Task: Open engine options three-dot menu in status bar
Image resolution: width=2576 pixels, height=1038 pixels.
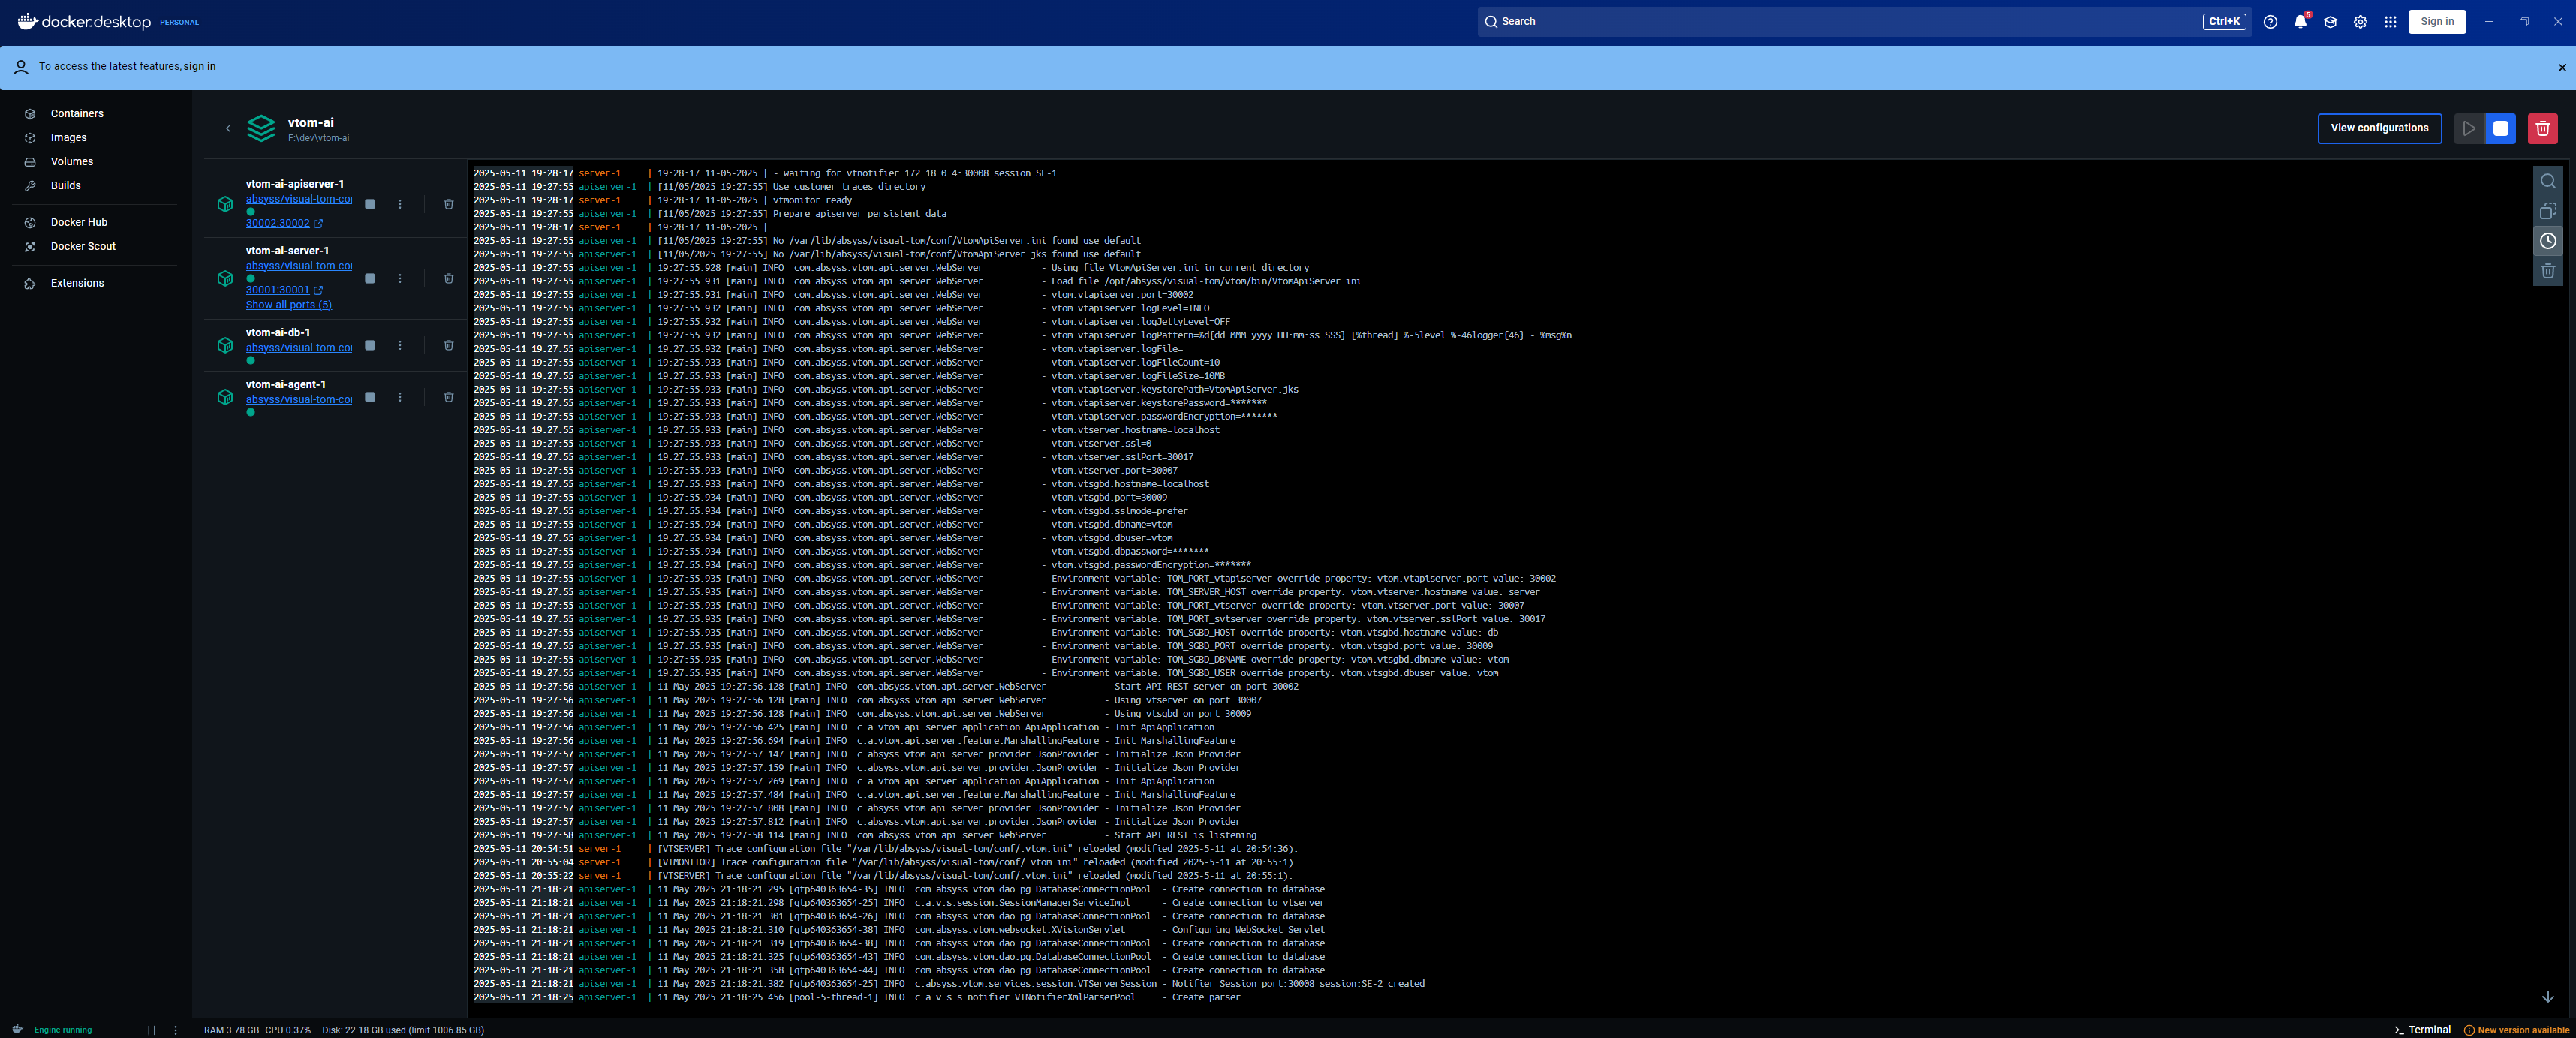Action: tap(176, 1030)
